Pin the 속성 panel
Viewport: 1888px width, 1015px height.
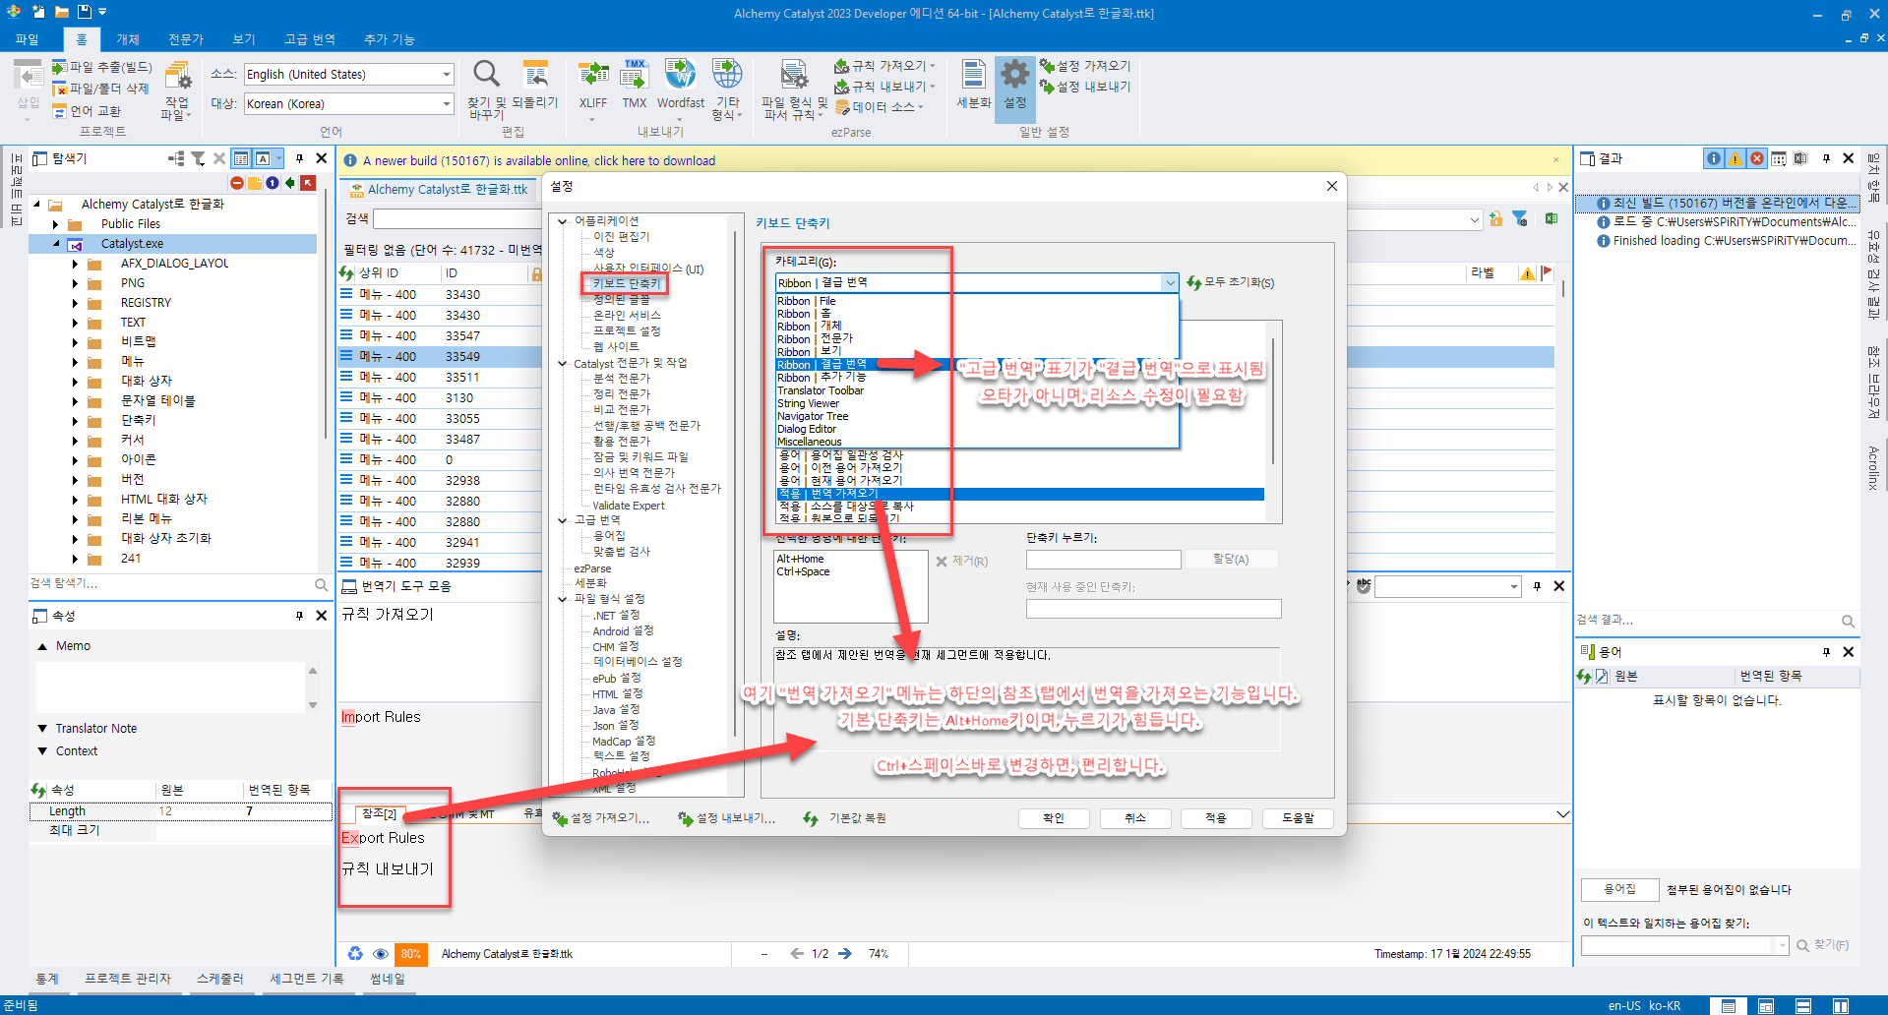coord(299,616)
